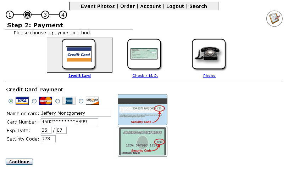This screenshot has height=171, width=288.
Task: Choose the Check payment image
Action: (144, 54)
